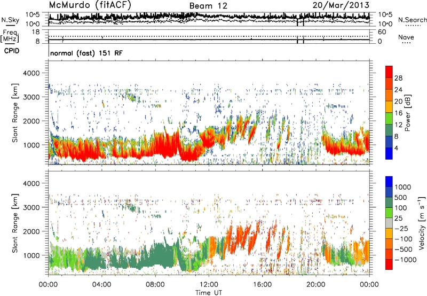Click the 'N.Sky' legend label
Viewport: 427px width, 296px height.
(x=10, y=20)
